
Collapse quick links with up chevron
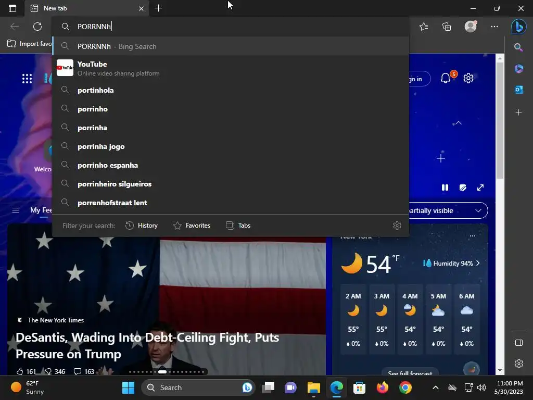(458, 123)
